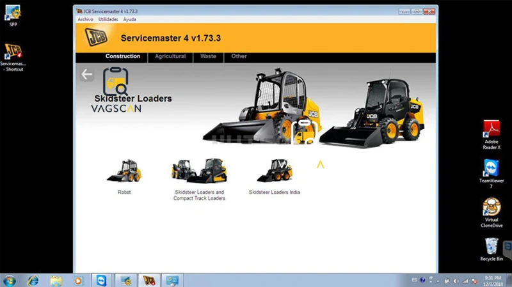The image size is (512, 287).
Task: Close the JCB Servicemaster window
Action: click(x=429, y=12)
